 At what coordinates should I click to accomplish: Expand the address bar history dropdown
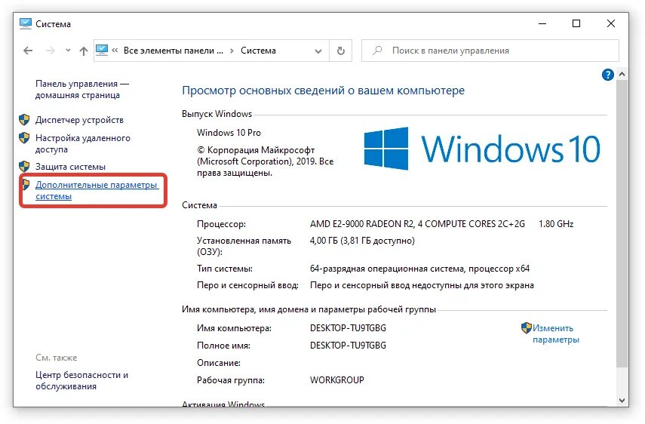pos(318,51)
